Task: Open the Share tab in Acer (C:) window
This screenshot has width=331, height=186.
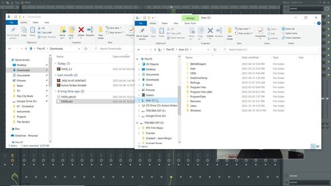Action: [164, 23]
